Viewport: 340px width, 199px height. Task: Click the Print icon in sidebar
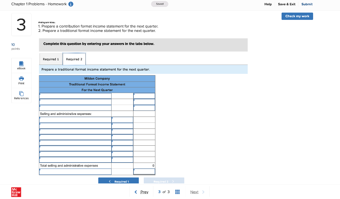pyautogui.click(x=21, y=80)
